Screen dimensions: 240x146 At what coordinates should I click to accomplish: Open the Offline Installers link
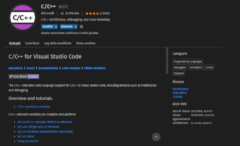click(x=95, y=68)
